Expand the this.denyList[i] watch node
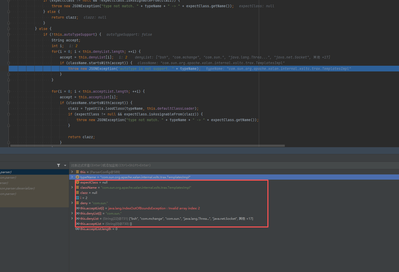 click(x=72, y=213)
